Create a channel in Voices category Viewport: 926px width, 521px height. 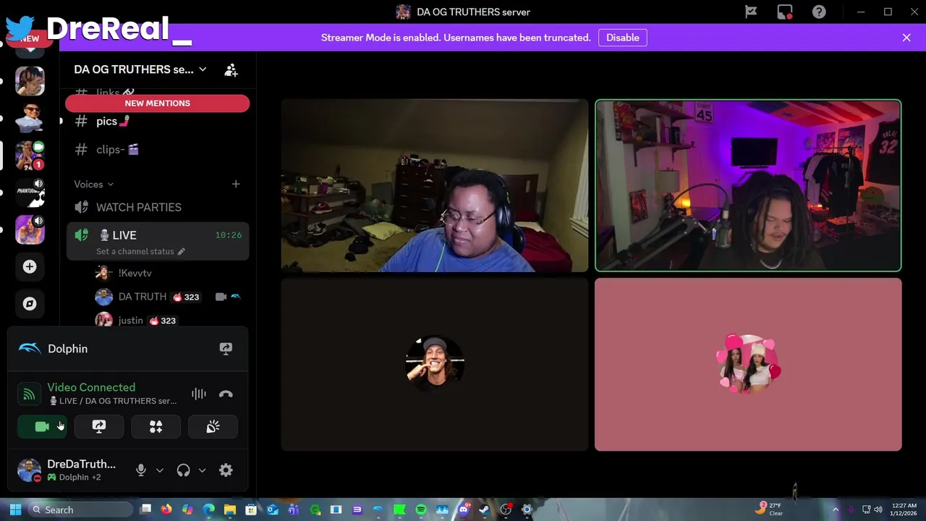pyautogui.click(x=236, y=185)
